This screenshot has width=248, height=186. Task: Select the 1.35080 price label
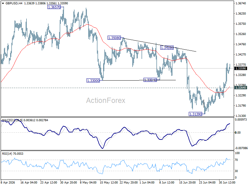pyautogui.click(x=114, y=38)
